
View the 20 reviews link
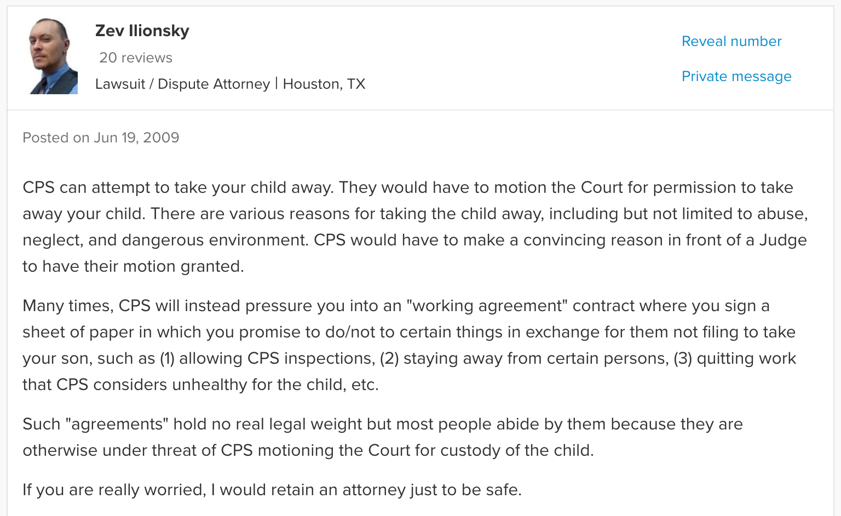click(x=136, y=58)
